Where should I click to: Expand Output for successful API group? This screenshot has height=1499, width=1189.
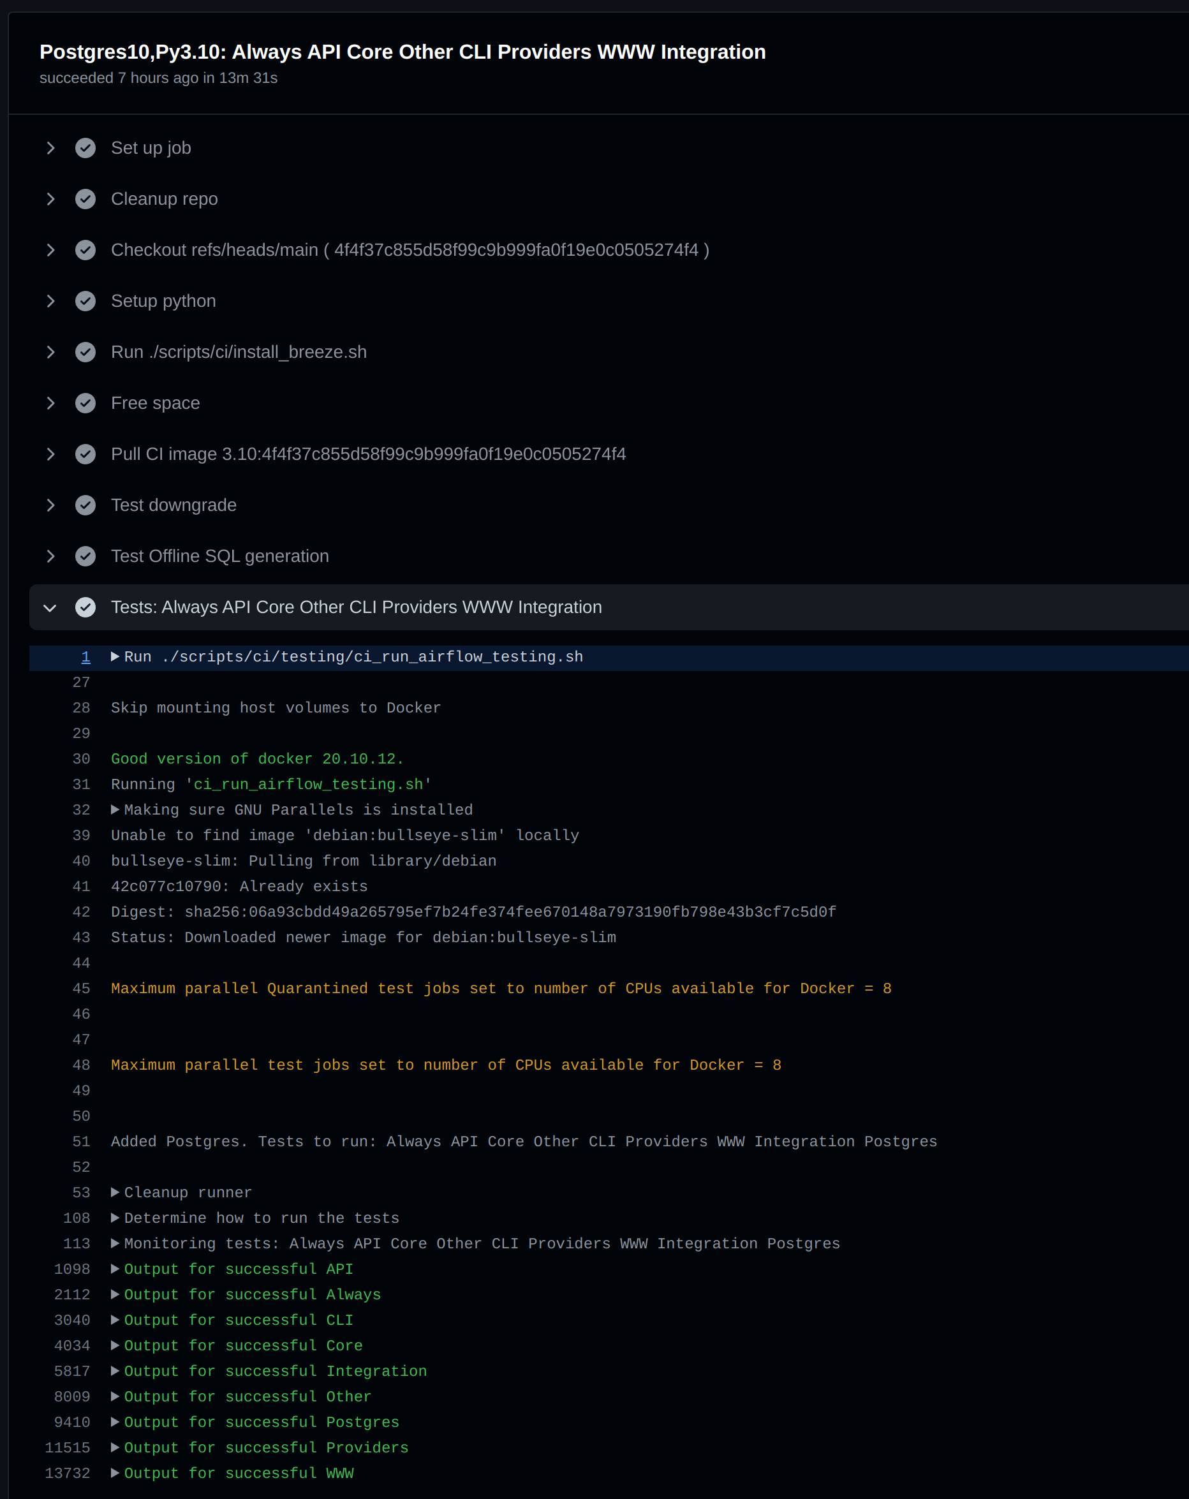(x=115, y=1269)
